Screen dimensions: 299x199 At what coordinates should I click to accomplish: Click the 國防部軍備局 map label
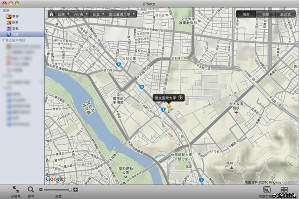click(x=118, y=100)
